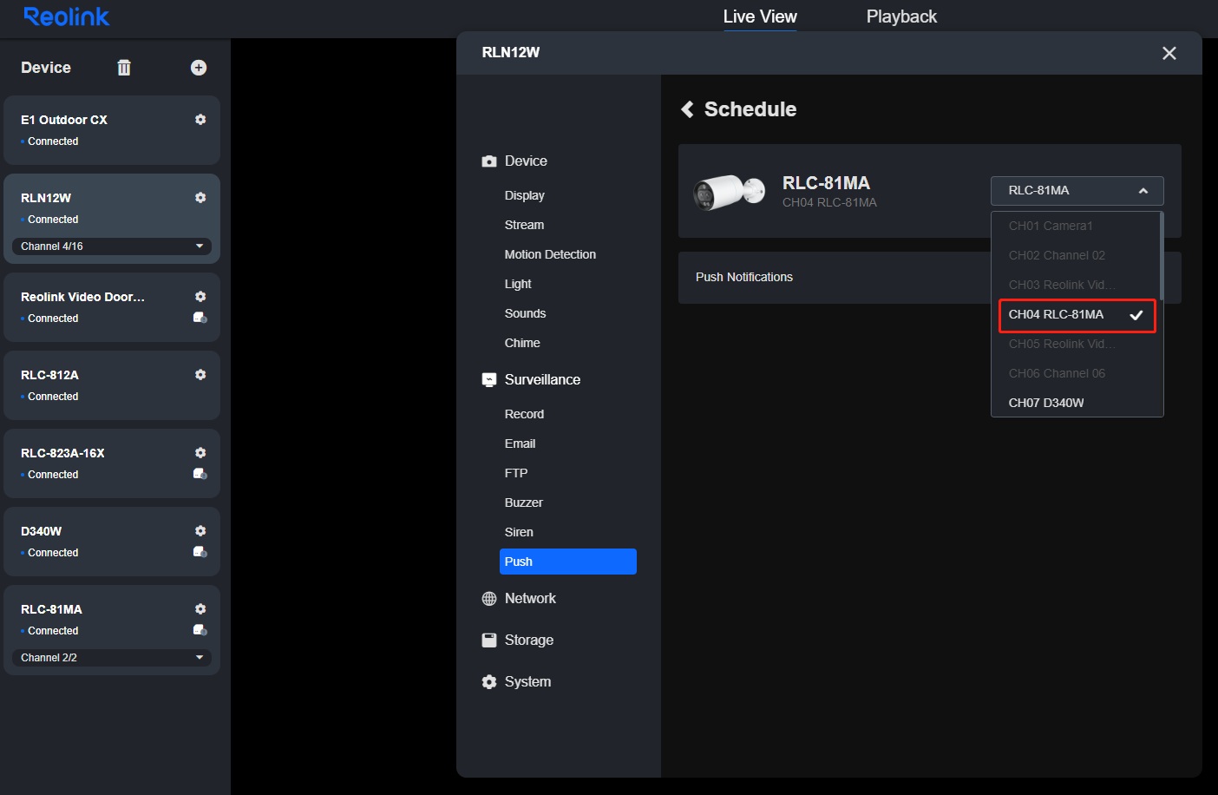Open System section
The image size is (1218, 795).
(x=516, y=682)
